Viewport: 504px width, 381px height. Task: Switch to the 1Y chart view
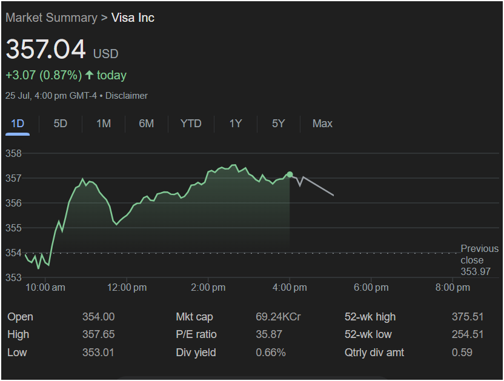click(x=236, y=124)
